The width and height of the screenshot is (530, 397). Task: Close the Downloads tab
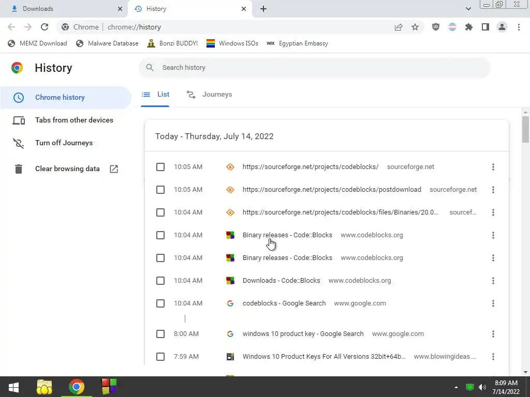pyautogui.click(x=120, y=9)
